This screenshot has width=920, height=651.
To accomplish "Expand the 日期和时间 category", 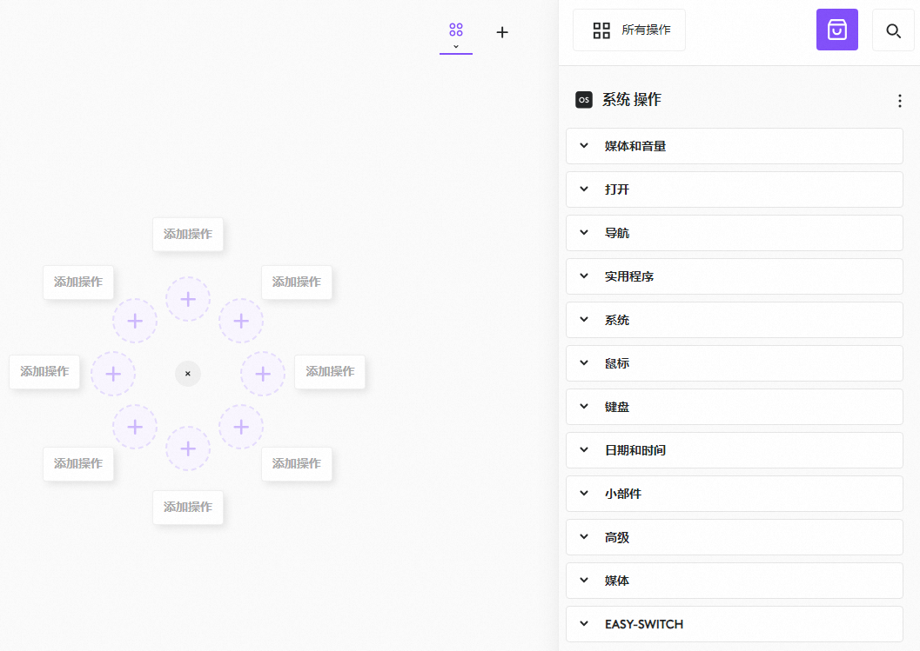I will [x=734, y=450].
